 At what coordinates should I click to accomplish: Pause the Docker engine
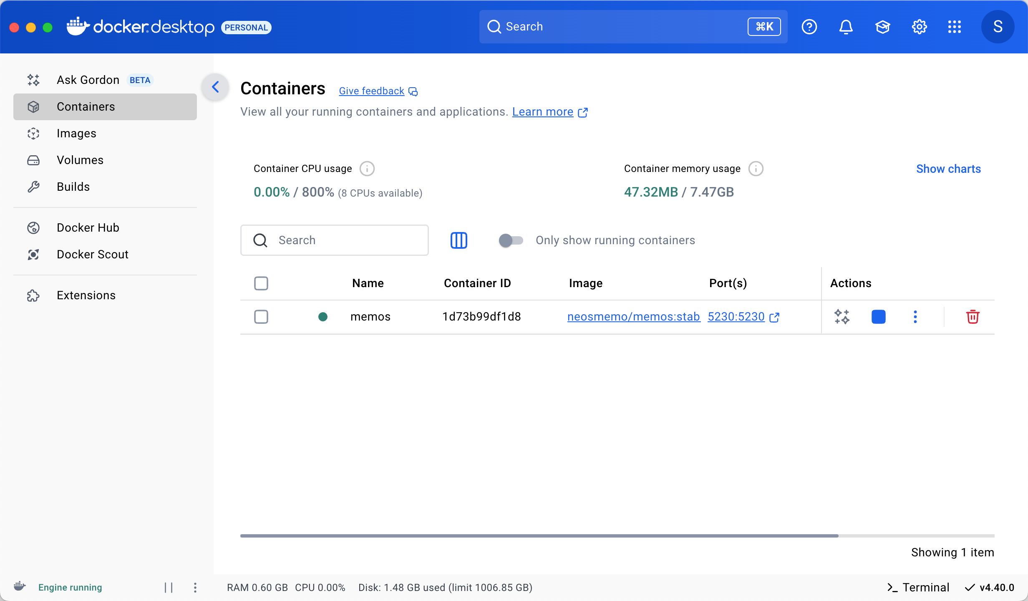click(169, 587)
